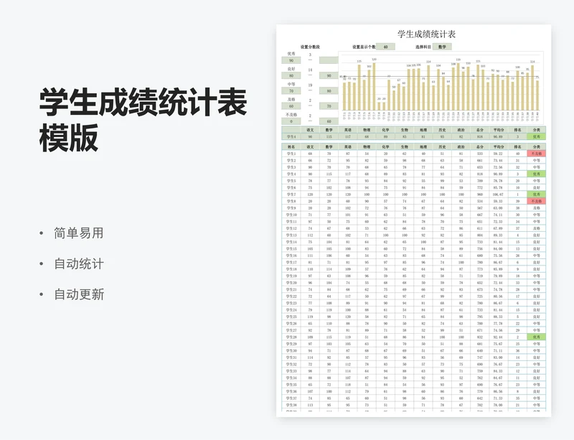This screenshot has width=574, height=440.
Task: Select the 学生10 name cell
Action: 291,215
